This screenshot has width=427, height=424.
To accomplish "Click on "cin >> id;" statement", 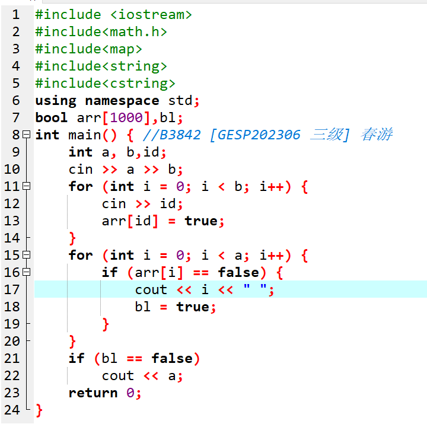I will tap(142, 203).
